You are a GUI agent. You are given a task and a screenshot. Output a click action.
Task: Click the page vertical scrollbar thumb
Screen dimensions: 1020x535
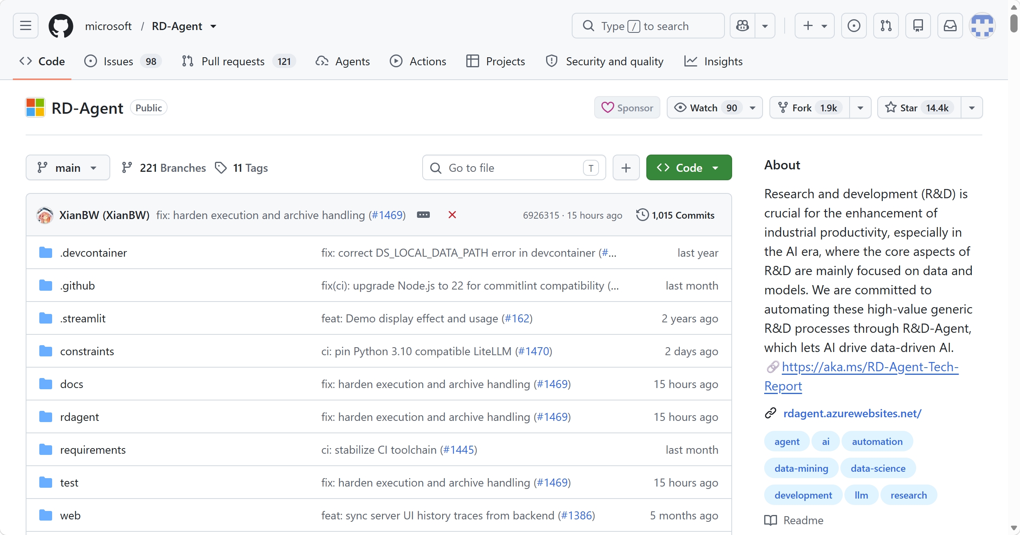point(1014,23)
